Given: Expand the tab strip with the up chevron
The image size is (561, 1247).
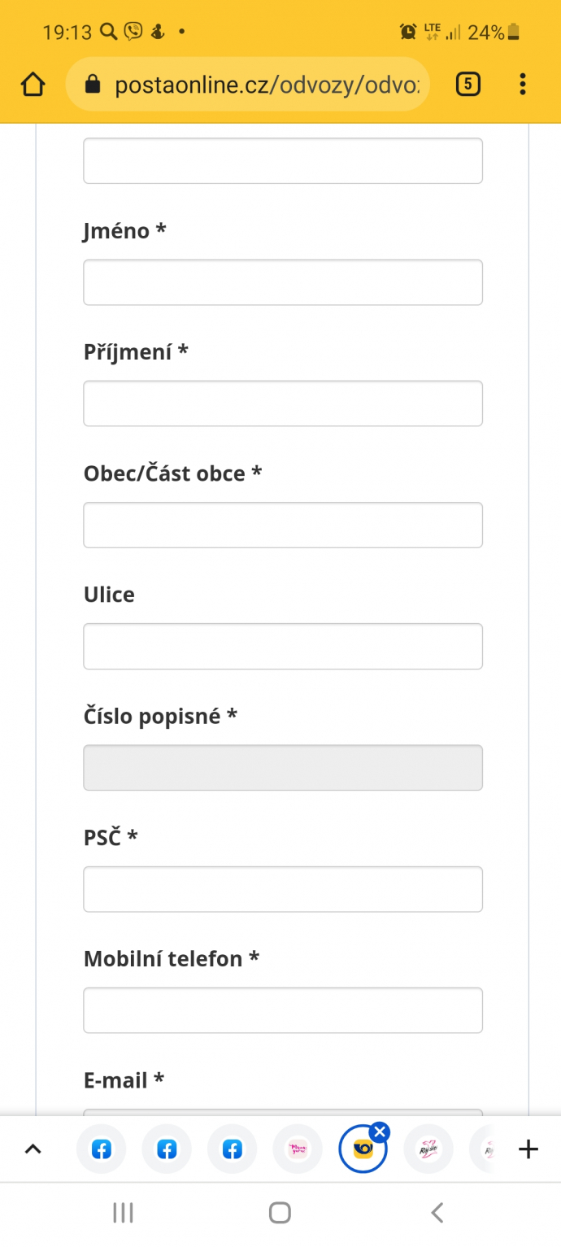Looking at the screenshot, I should pyautogui.click(x=33, y=1149).
